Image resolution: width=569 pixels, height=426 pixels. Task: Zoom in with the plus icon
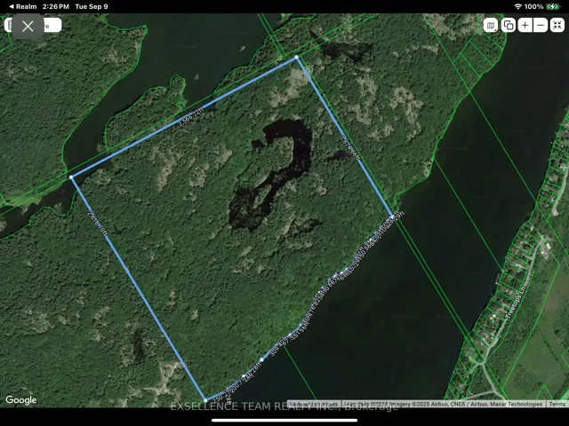pos(525,25)
